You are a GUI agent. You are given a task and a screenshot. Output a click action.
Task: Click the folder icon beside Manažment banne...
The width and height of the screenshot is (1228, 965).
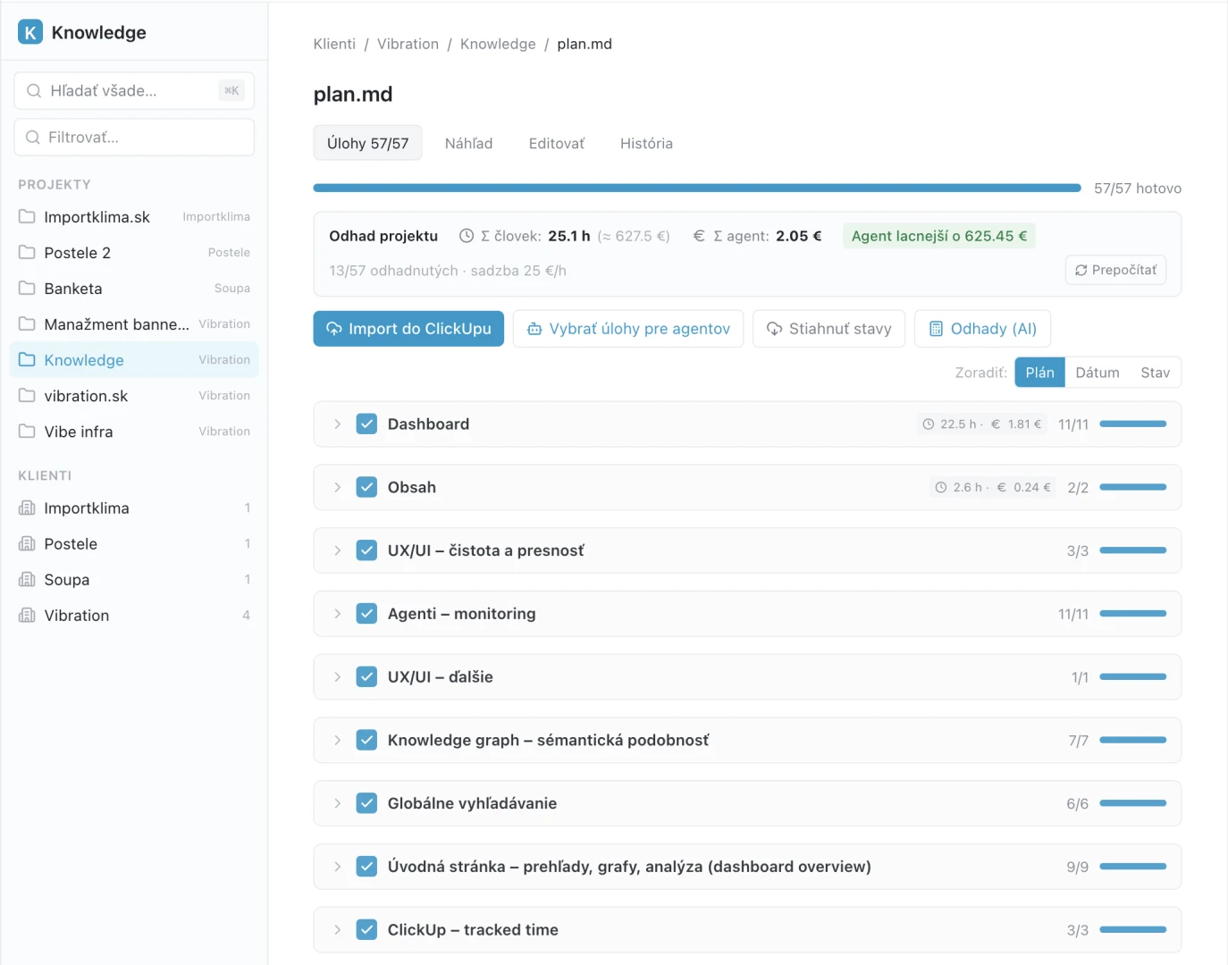[27, 323]
